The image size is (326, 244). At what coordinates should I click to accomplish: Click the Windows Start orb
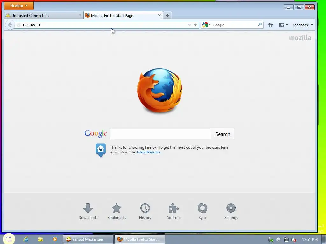9,239
